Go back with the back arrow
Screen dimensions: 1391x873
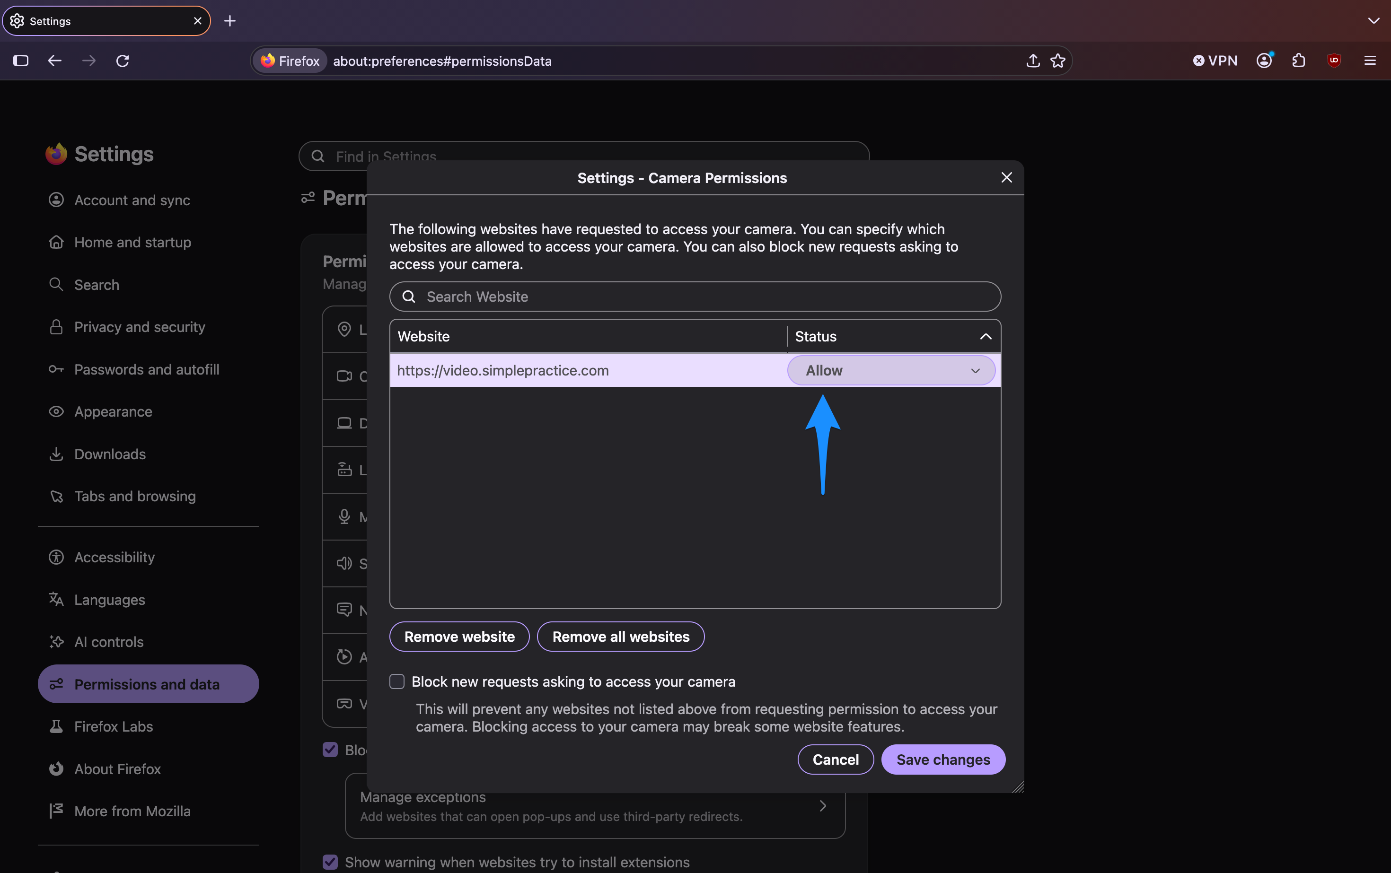point(54,61)
